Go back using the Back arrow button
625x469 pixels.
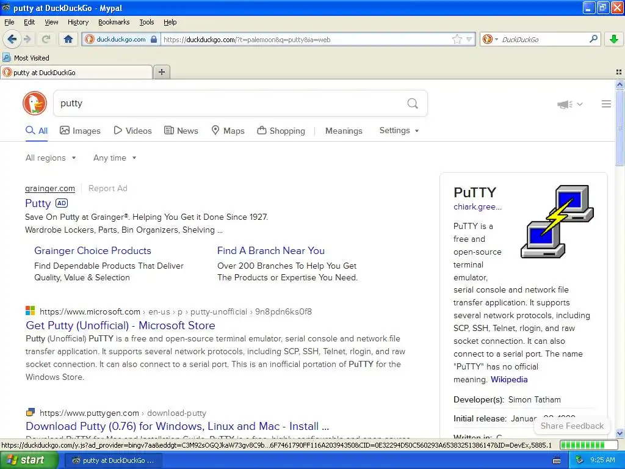coord(12,39)
